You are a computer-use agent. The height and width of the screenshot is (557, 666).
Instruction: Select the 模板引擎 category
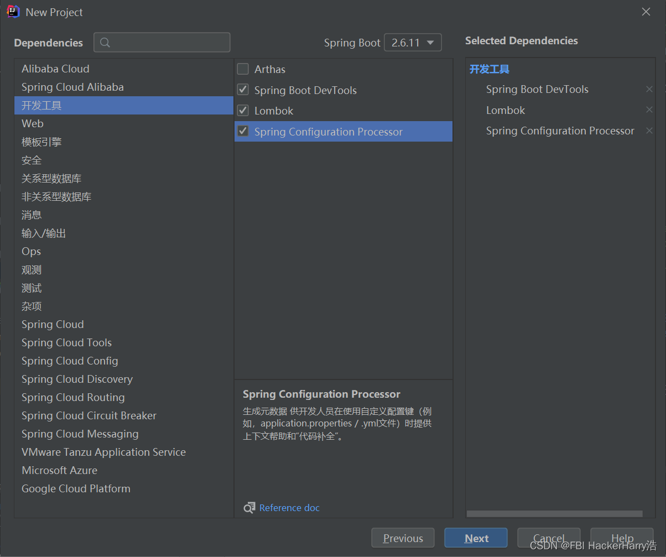(124, 142)
